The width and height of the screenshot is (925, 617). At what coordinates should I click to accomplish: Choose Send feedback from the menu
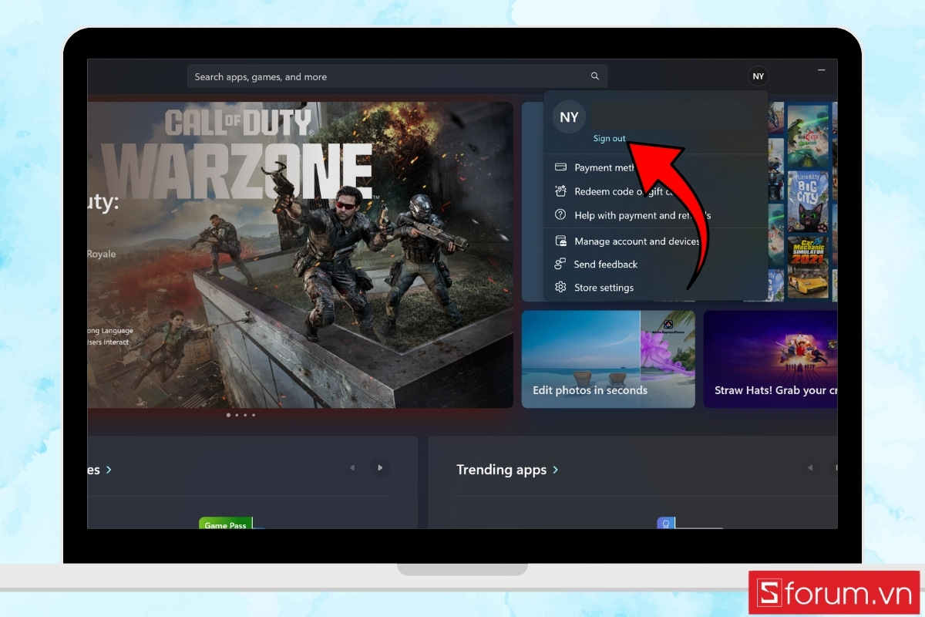coord(655,264)
